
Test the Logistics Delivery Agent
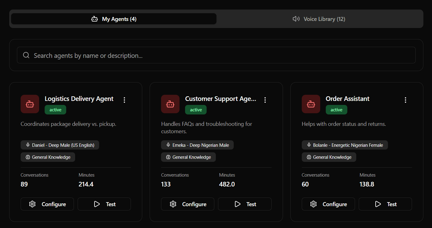(x=104, y=204)
